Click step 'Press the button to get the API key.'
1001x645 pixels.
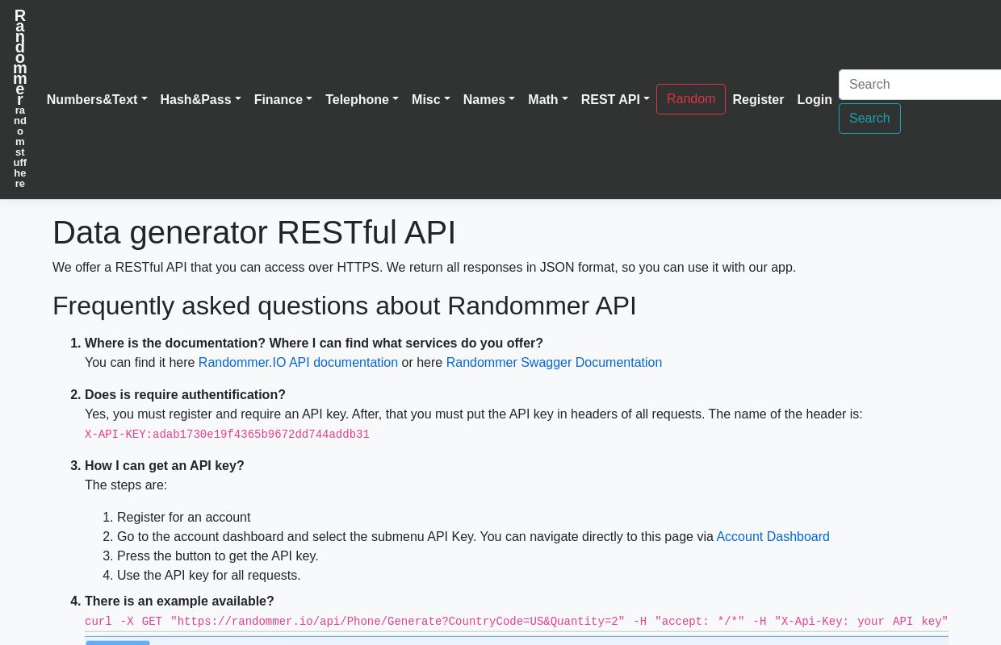[218, 556]
